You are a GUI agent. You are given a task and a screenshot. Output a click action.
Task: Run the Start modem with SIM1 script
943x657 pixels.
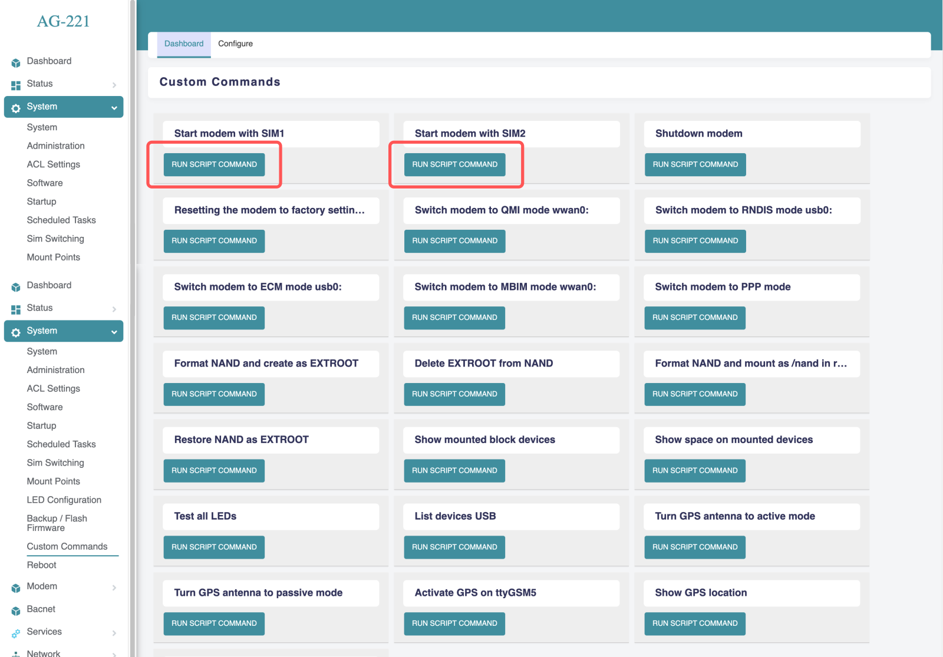tap(213, 164)
